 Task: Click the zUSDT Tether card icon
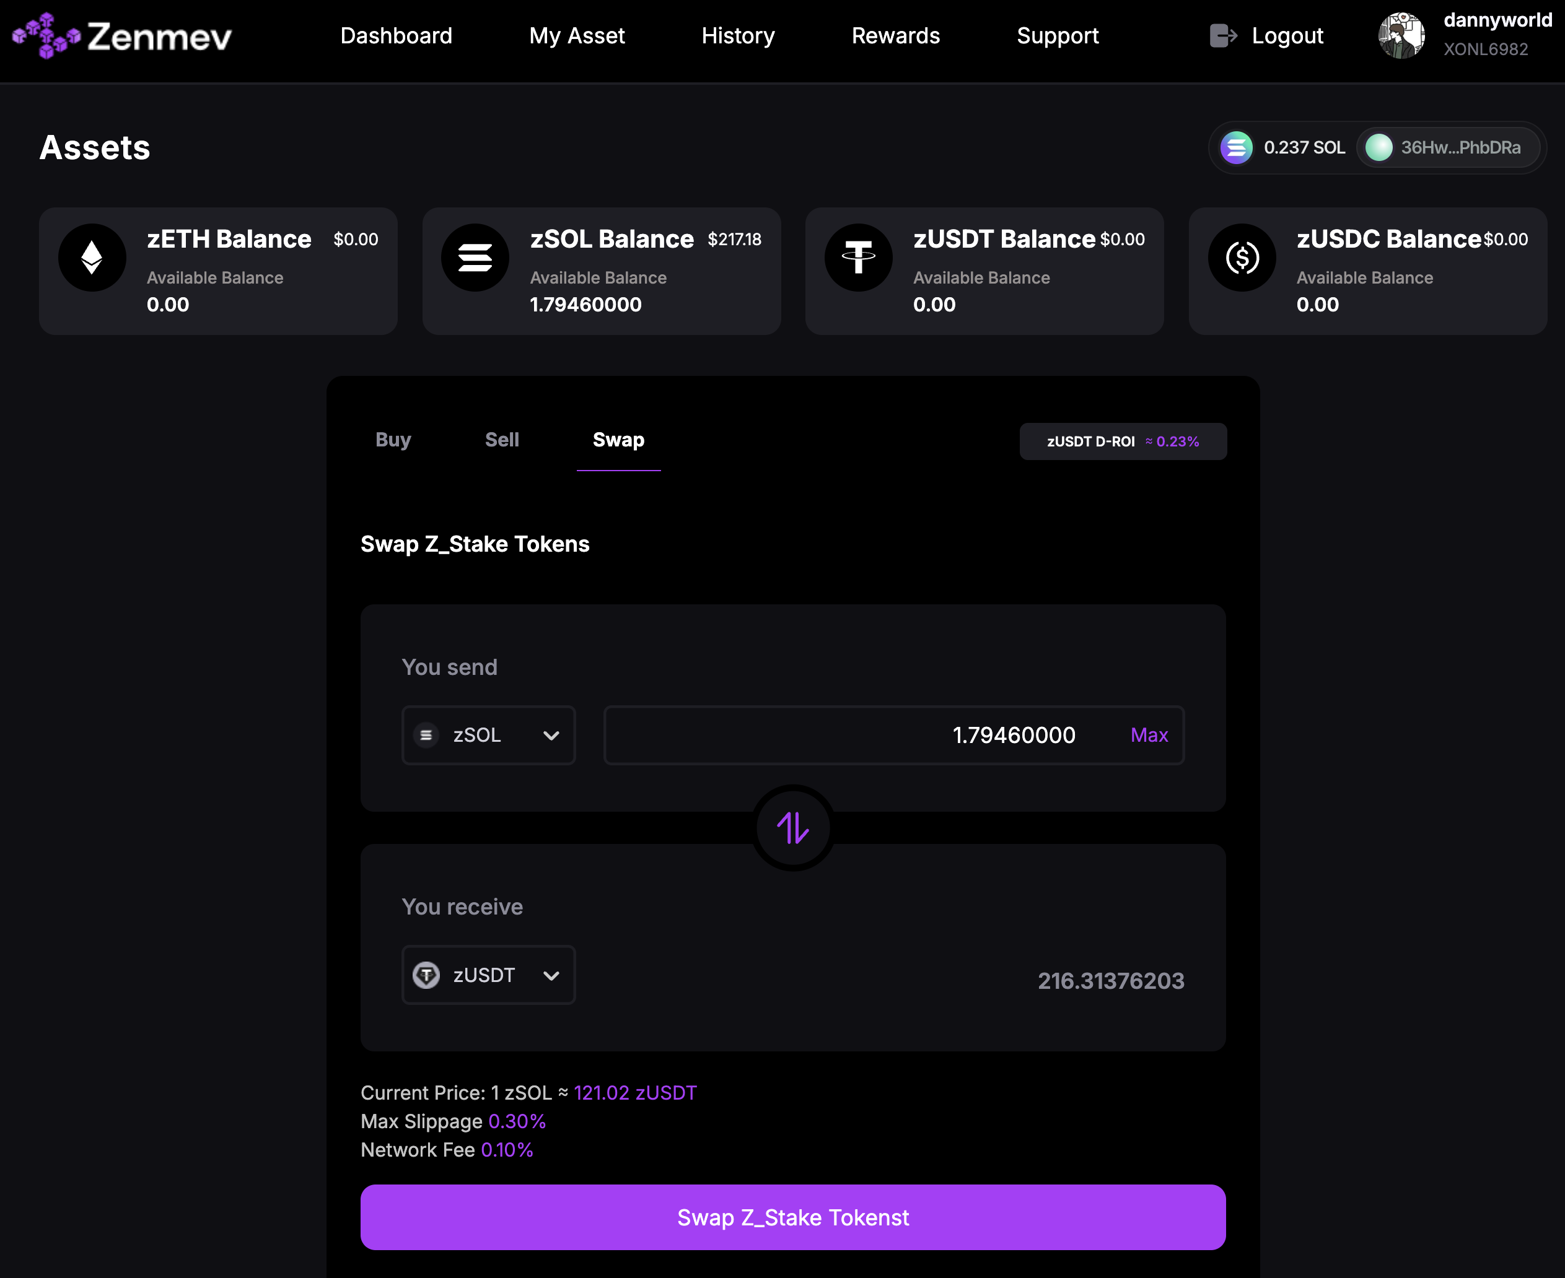(859, 258)
